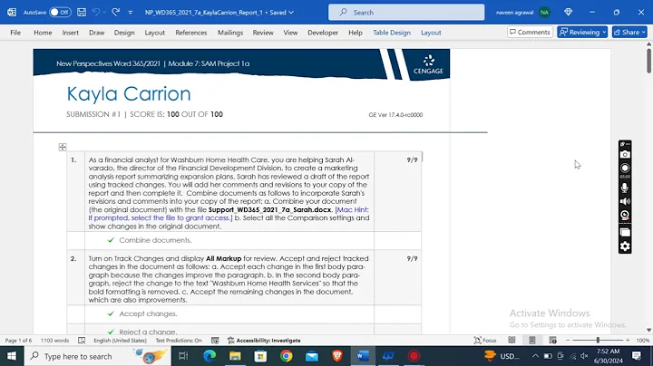Click the recorder record button
653x366 pixels.
tap(625, 168)
